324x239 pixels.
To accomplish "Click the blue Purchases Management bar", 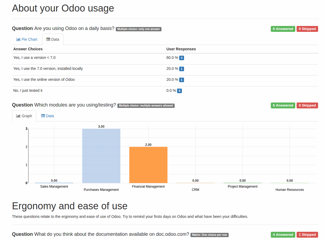I will coord(101,156).
